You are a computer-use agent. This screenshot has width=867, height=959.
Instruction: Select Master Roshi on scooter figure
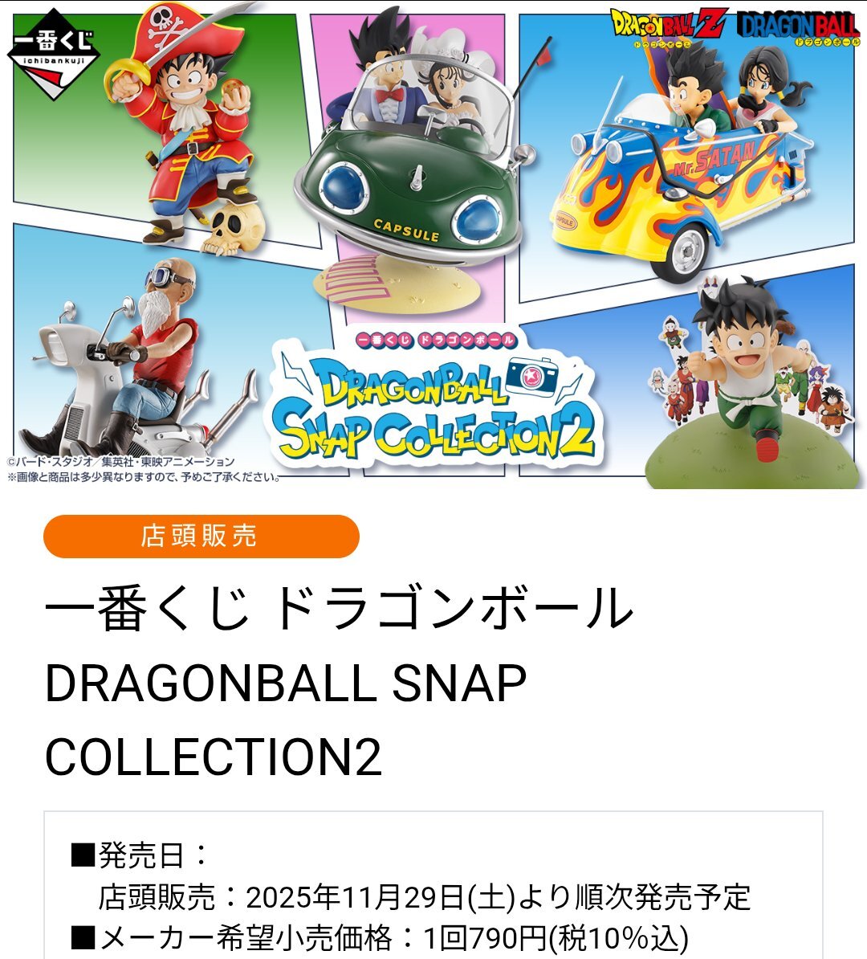click(x=132, y=361)
